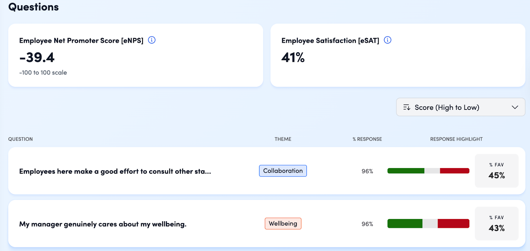Click the green segment of the Wellbeing response bar
The height and width of the screenshot is (251, 530).
(x=404, y=224)
